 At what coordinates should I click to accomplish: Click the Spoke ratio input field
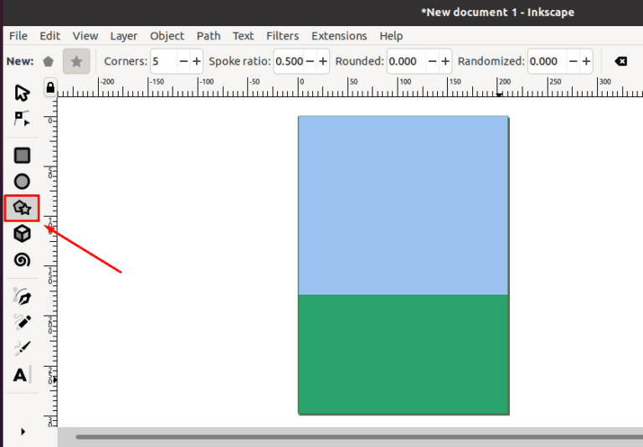coord(289,61)
